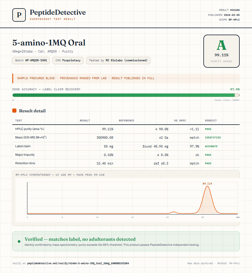Click the Label claim row label
This screenshot has width=252, height=273.
point(23,146)
